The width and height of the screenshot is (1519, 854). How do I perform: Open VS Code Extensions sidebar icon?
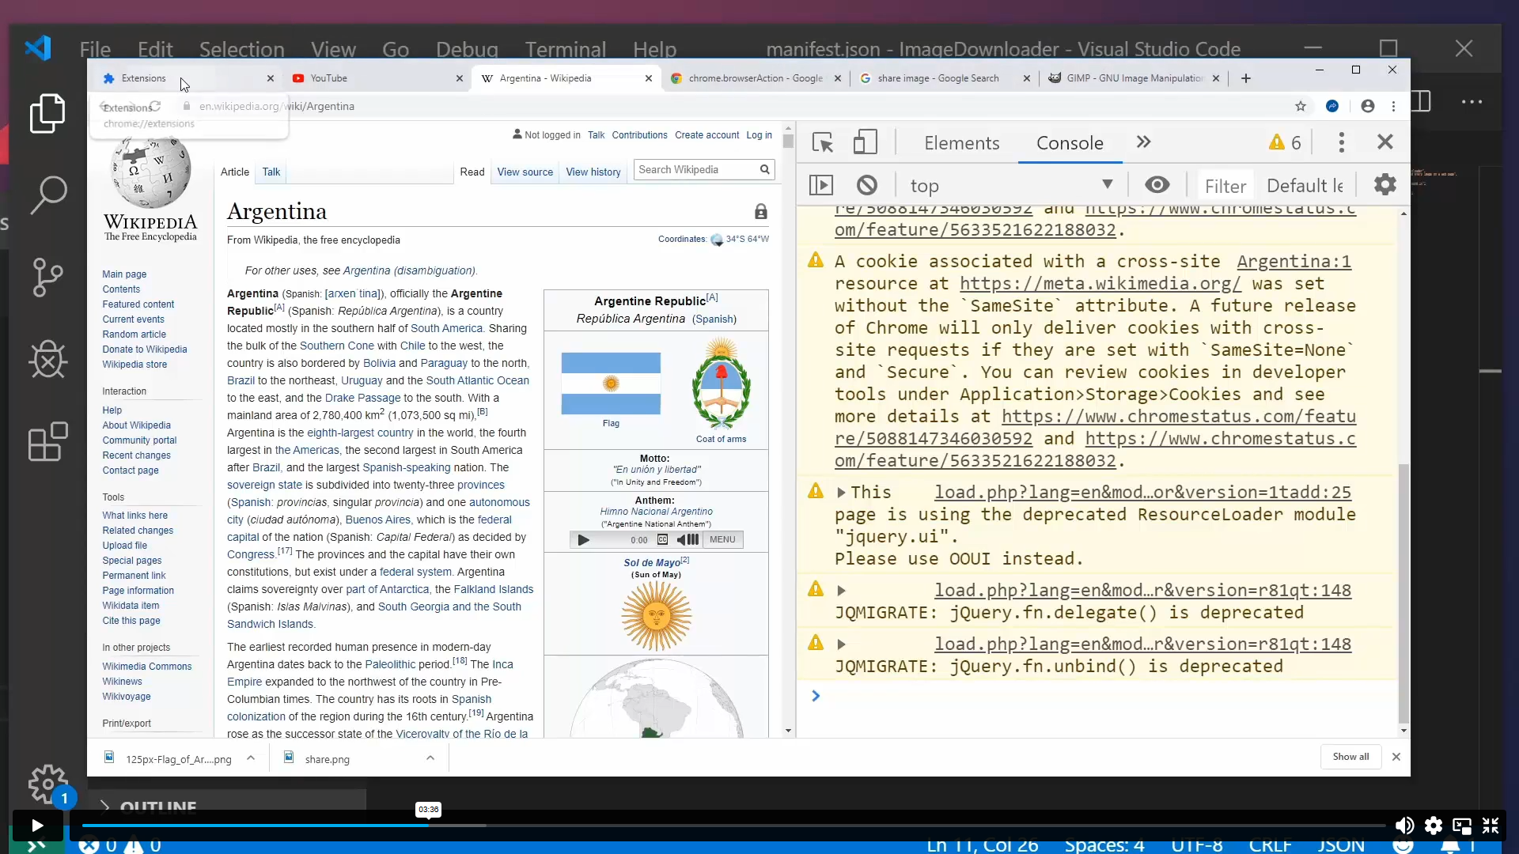(47, 441)
